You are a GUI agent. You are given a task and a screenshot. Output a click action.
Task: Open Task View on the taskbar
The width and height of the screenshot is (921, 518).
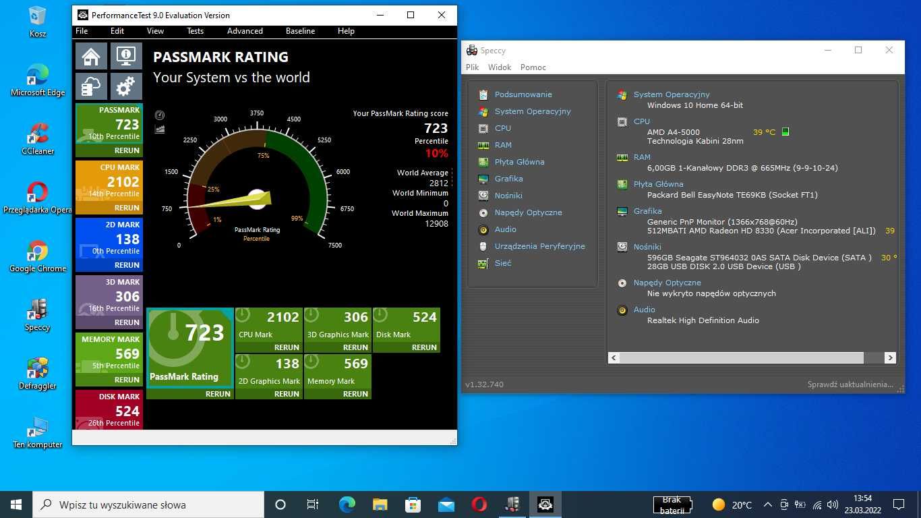pyautogui.click(x=313, y=505)
